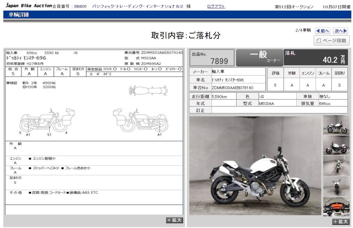
Task: Click the 車輌詳細 header title
Action: [19, 15]
